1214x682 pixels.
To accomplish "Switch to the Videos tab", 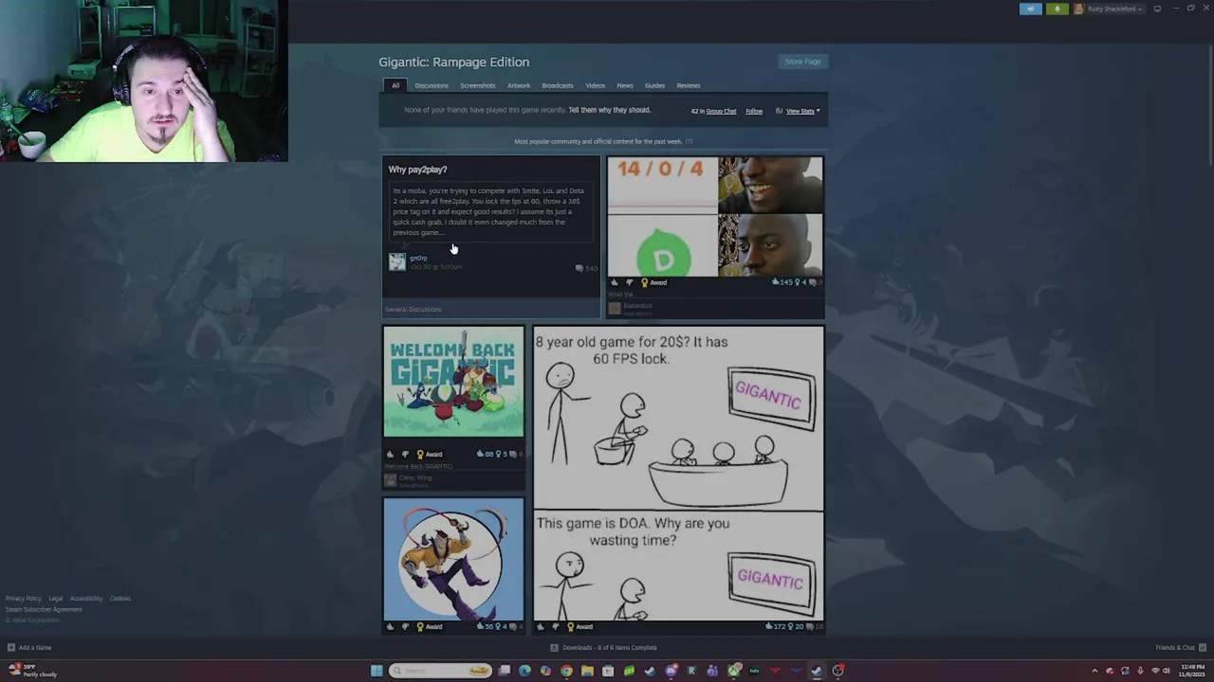I will (595, 85).
